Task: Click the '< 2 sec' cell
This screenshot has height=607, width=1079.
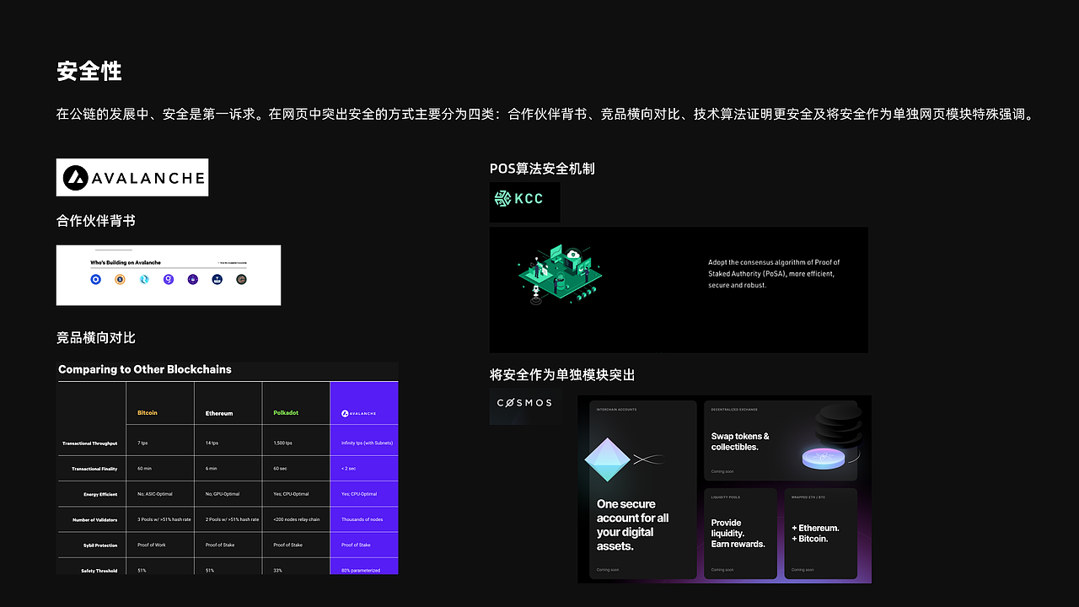Action: tap(350, 468)
